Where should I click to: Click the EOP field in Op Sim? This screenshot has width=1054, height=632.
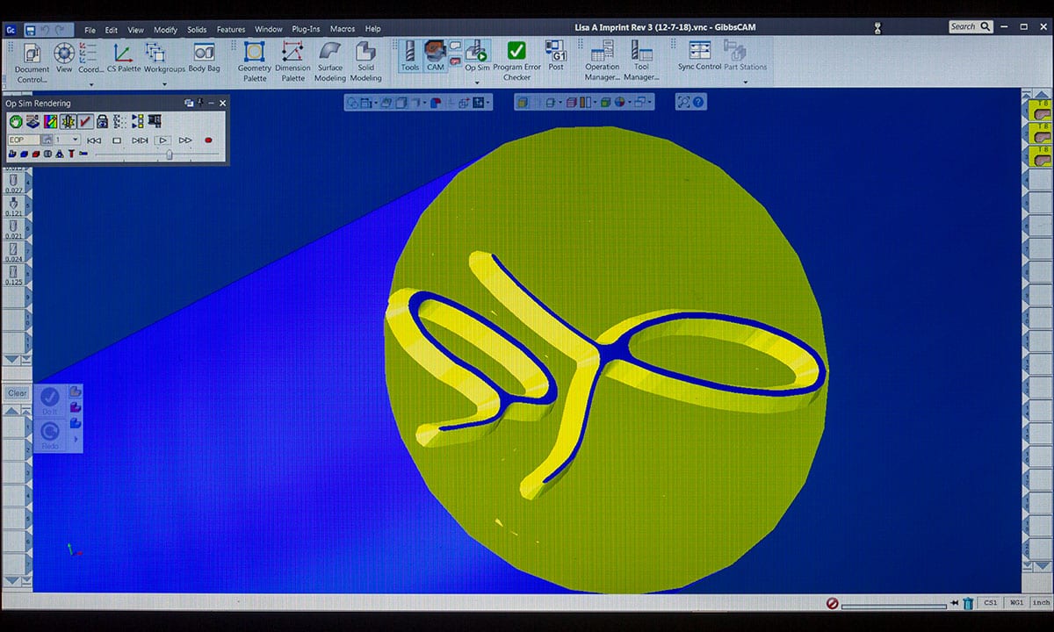coord(25,140)
